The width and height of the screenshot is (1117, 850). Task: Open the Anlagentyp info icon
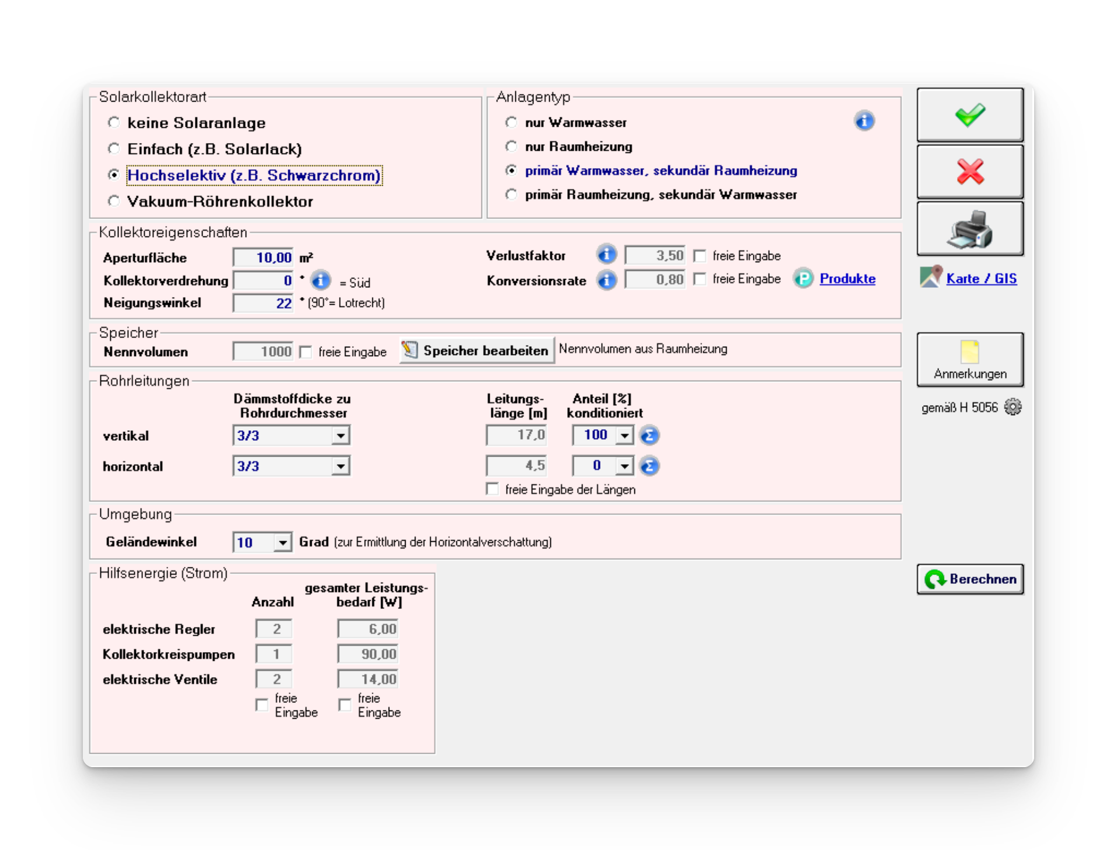(864, 121)
